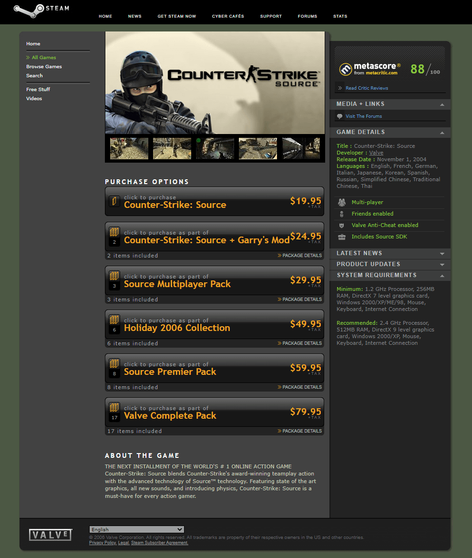Click the 17-item package icon for Valve Complete Pack
The width and height of the screenshot is (472, 558).
[x=114, y=412]
